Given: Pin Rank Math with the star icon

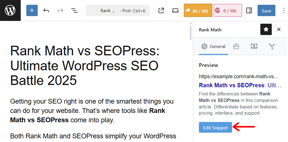Looking at the screenshot, I should [266, 29].
